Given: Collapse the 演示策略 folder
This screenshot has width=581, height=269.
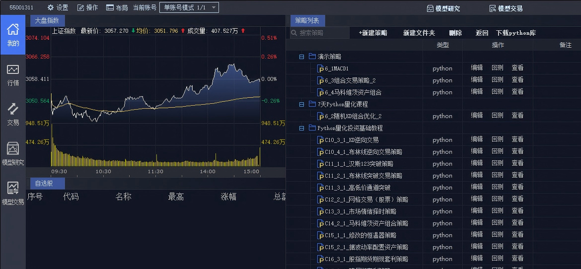Looking at the screenshot, I should (x=301, y=57).
